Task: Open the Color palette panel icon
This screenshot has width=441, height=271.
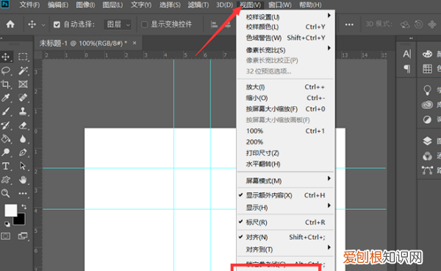Action: (427, 54)
